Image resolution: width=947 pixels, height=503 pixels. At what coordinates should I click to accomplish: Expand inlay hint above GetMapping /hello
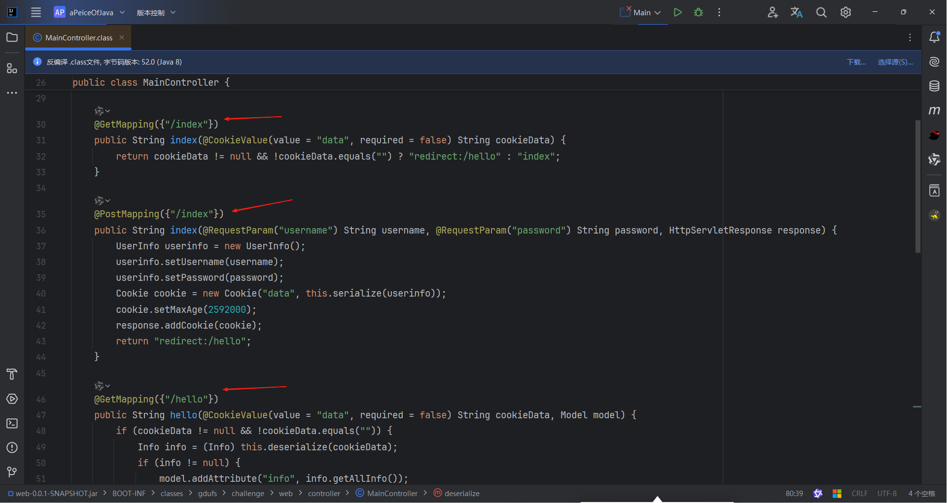103,386
